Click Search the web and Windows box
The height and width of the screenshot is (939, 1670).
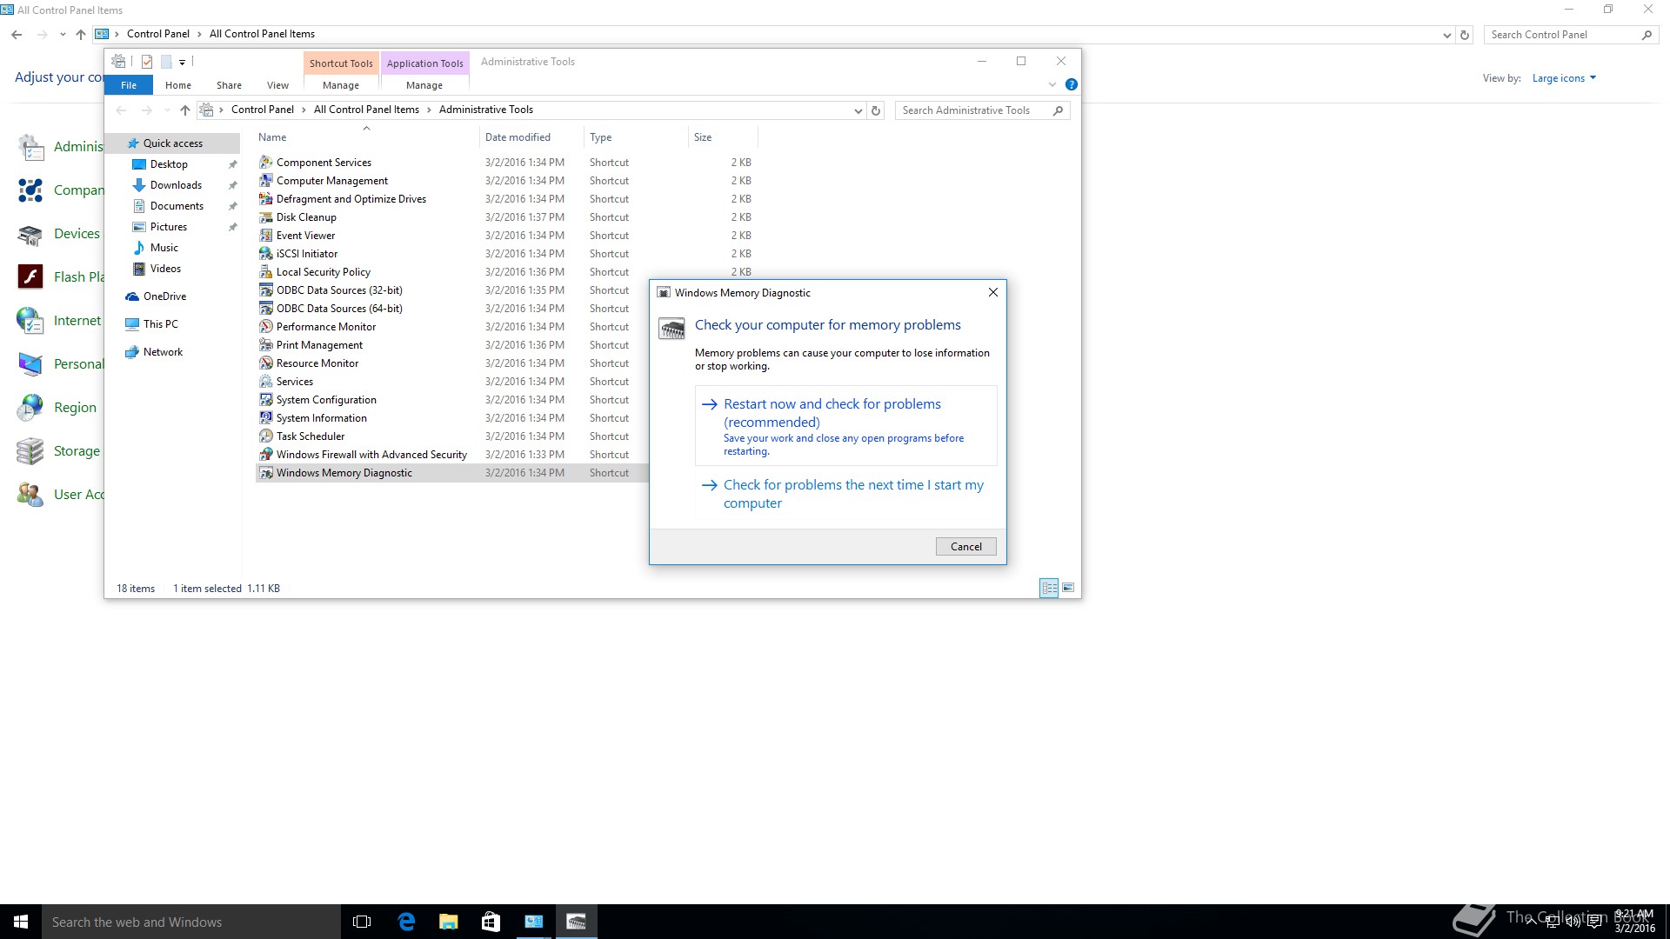pos(191,922)
